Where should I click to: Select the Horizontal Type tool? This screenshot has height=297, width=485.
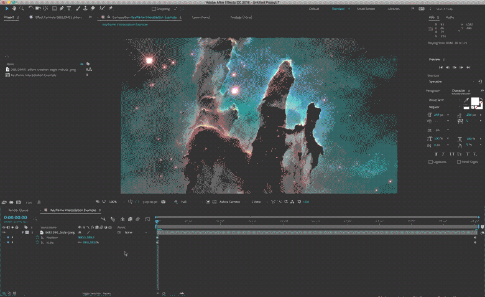(x=68, y=9)
